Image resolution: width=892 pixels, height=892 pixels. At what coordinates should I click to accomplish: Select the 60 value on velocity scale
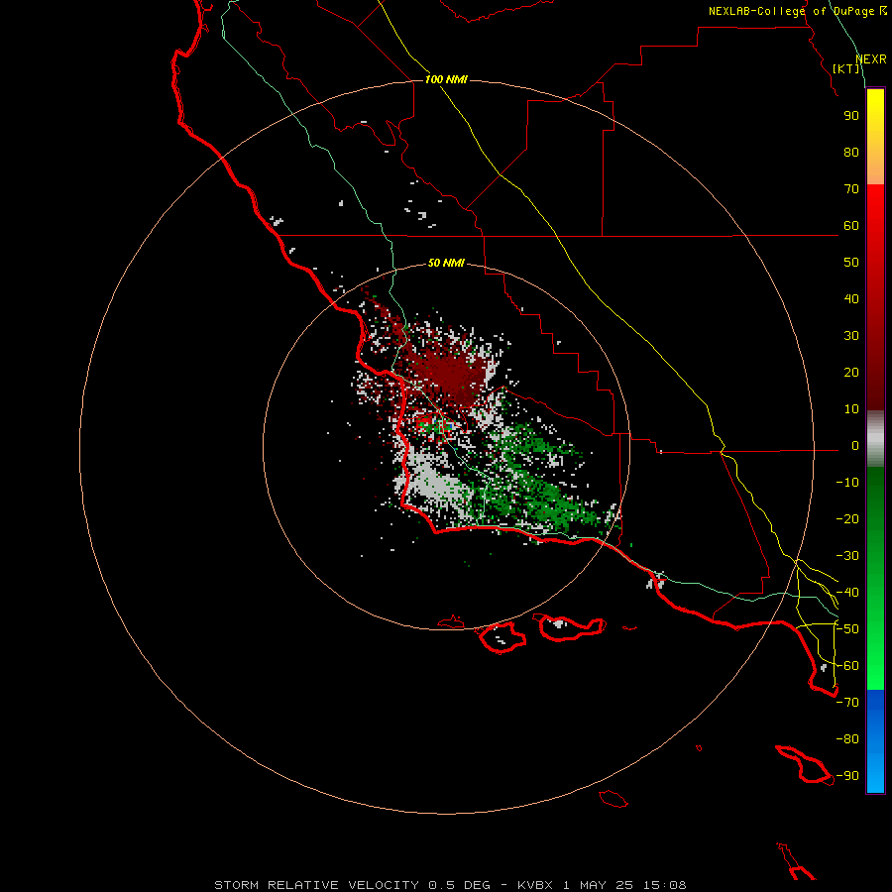(851, 226)
